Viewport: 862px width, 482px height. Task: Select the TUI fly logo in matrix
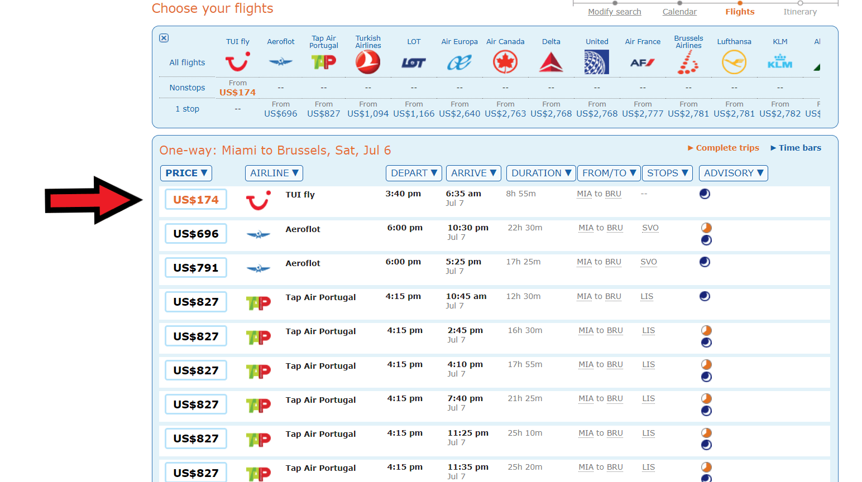click(237, 61)
